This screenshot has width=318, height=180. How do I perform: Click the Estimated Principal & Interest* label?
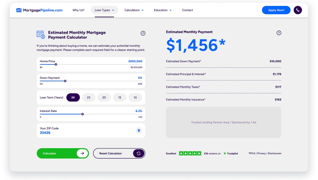[186, 74]
